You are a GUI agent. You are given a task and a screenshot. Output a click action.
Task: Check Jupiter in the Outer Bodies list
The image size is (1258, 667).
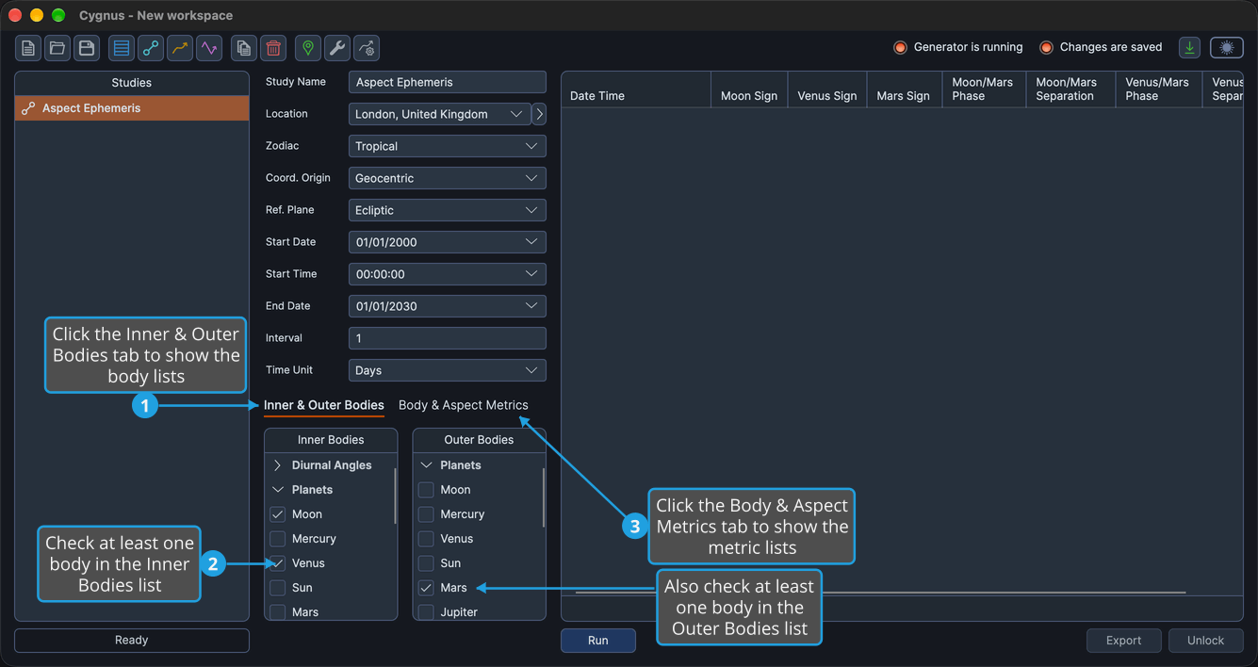tap(426, 612)
